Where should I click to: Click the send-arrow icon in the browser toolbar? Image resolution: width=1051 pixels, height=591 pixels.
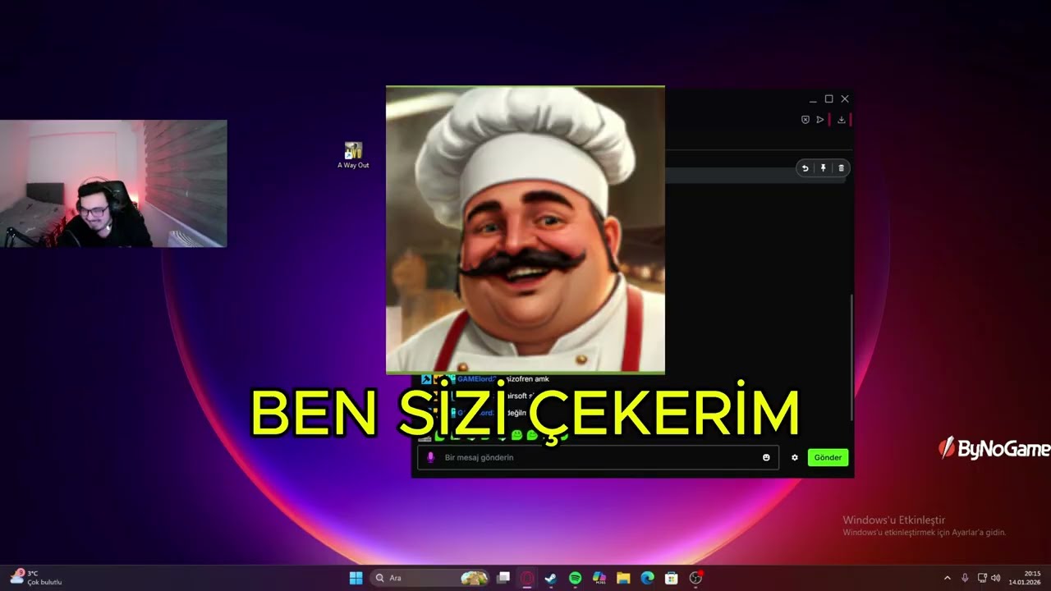(819, 120)
